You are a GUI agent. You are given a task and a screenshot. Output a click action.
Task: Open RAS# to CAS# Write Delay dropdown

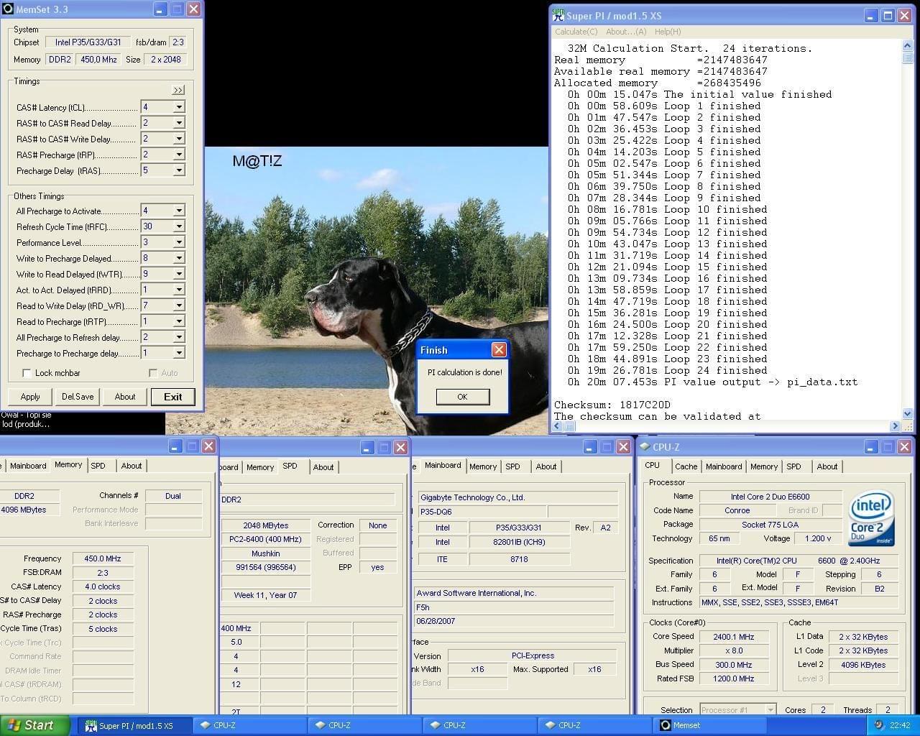click(179, 139)
